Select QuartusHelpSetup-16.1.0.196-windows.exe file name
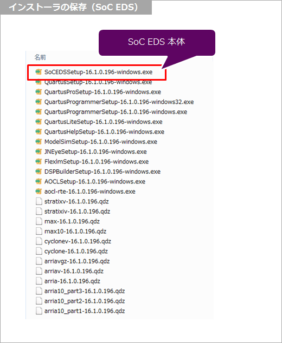The width and height of the screenshot is (282, 343). click(x=104, y=131)
